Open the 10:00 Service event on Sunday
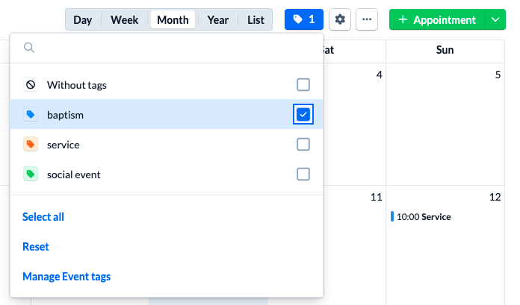Image resolution: width=520 pixels, height=305 pixels. (423, 217)
